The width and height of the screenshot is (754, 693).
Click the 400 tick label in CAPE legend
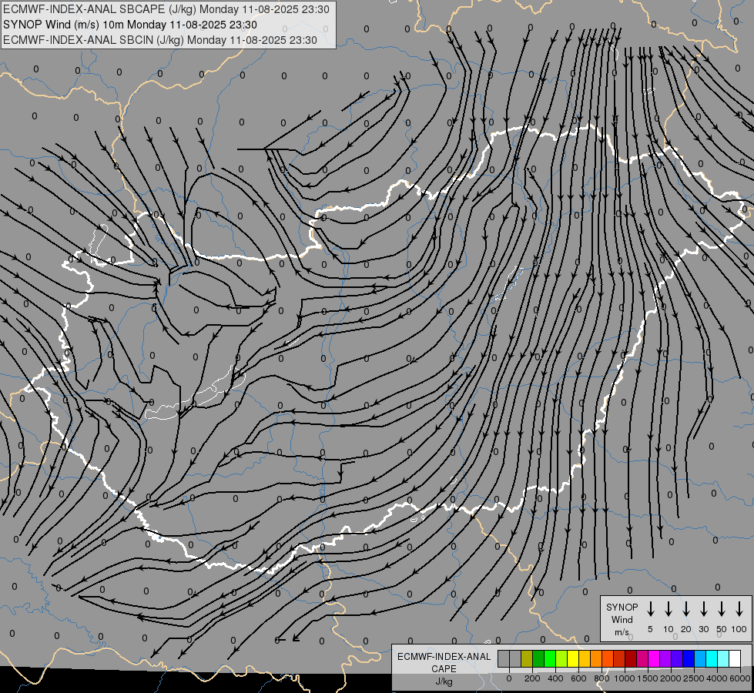pyautogui.click(x=555, y=678)
